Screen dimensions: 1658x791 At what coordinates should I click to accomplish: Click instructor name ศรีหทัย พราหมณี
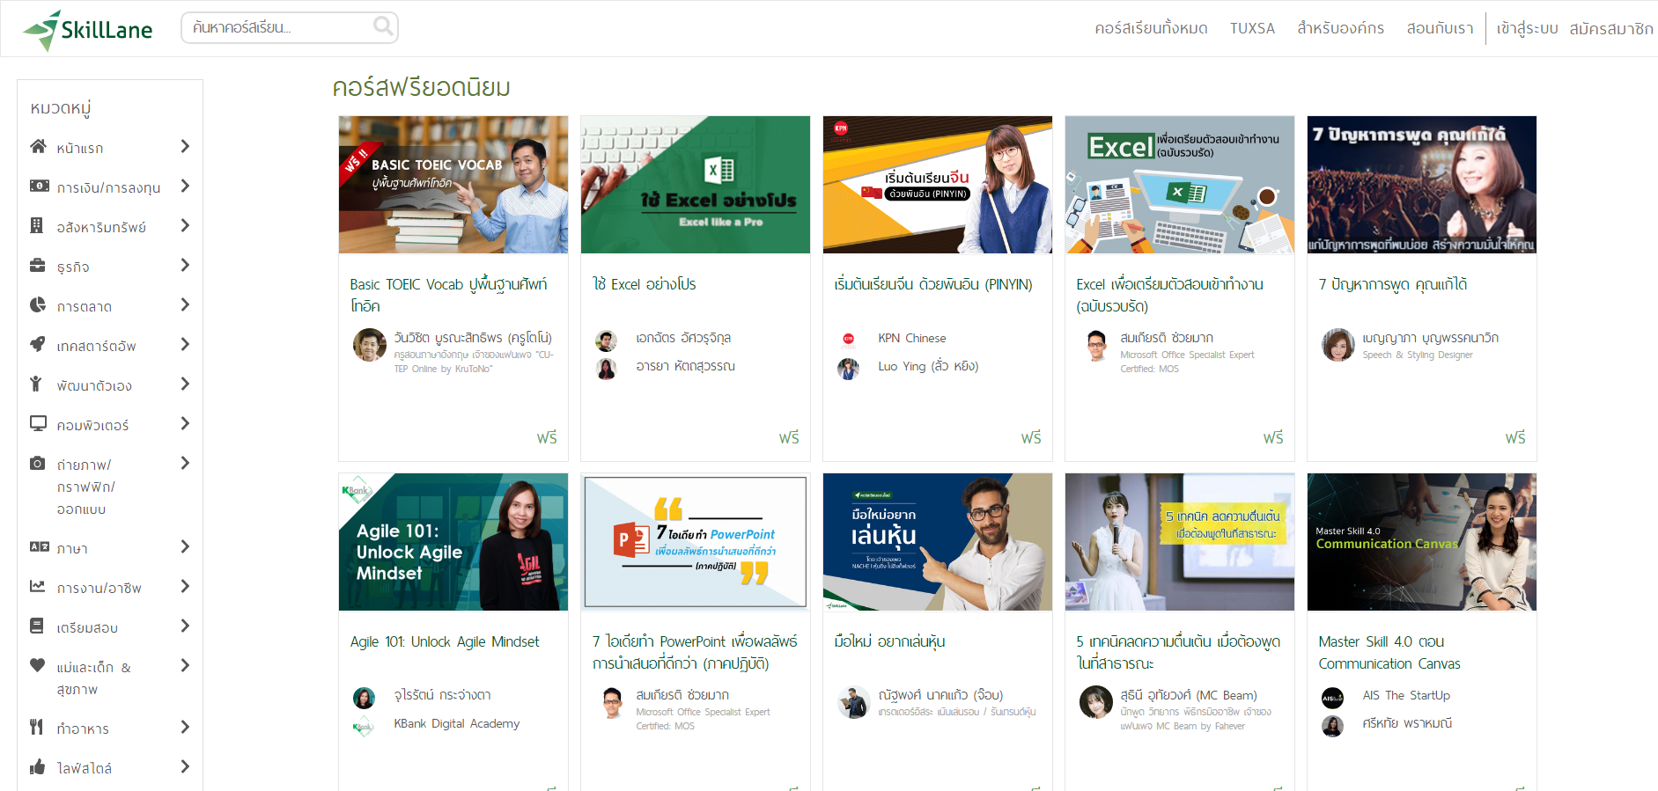(x=1407, y=723)
